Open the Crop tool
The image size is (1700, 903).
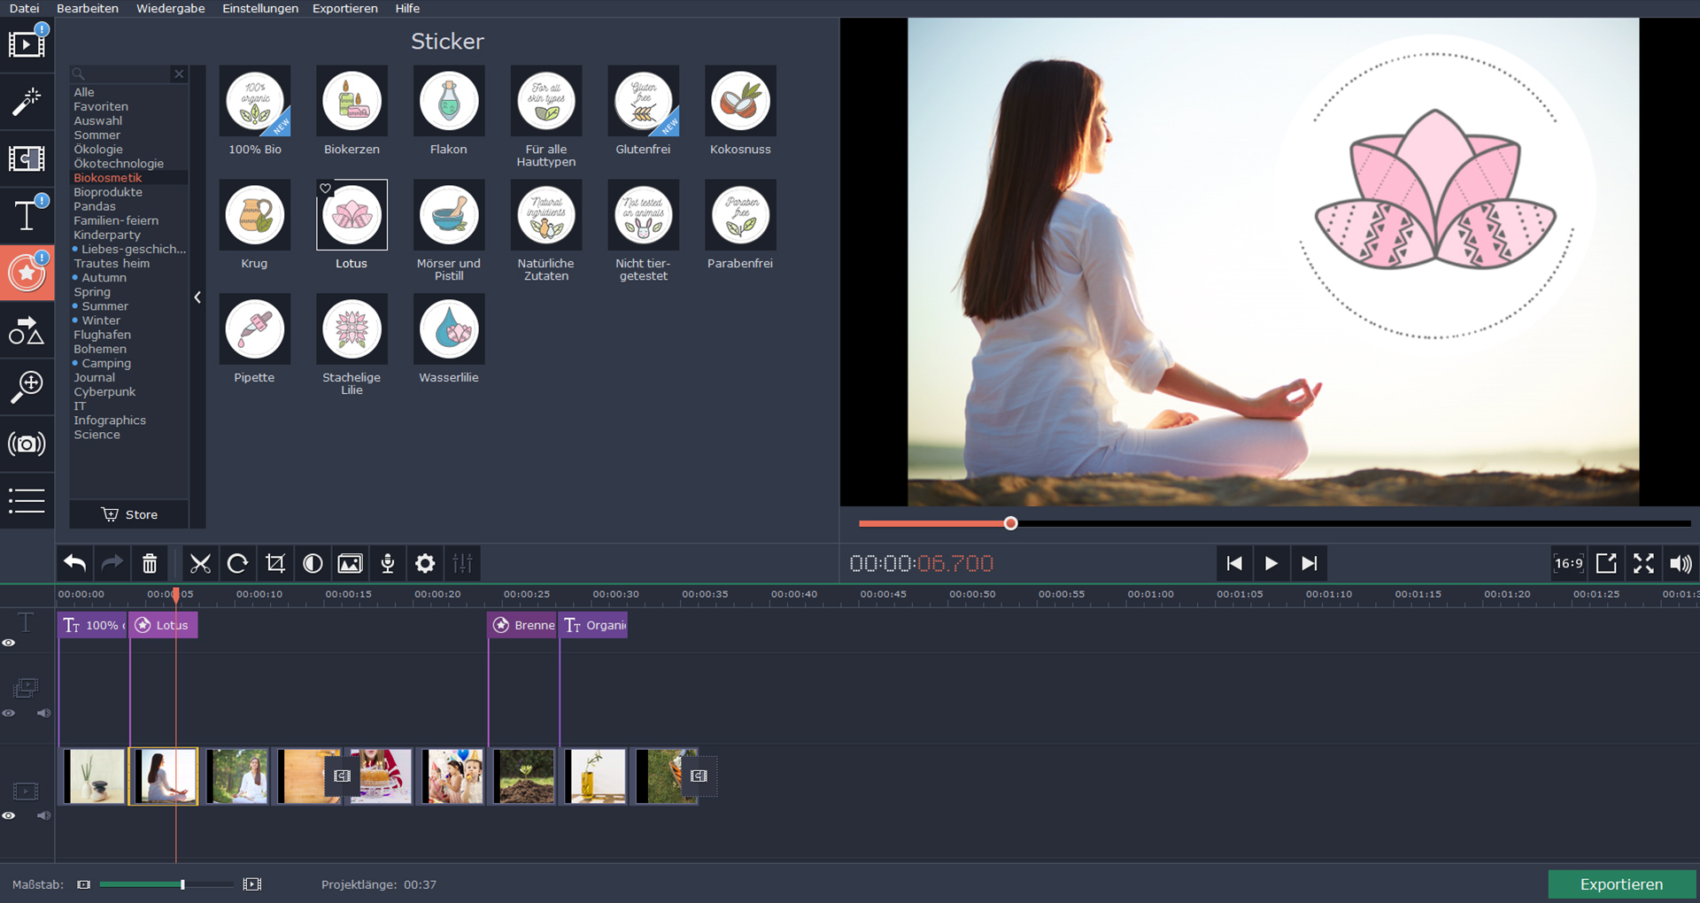pyautogui.click(x=275, y=563)
